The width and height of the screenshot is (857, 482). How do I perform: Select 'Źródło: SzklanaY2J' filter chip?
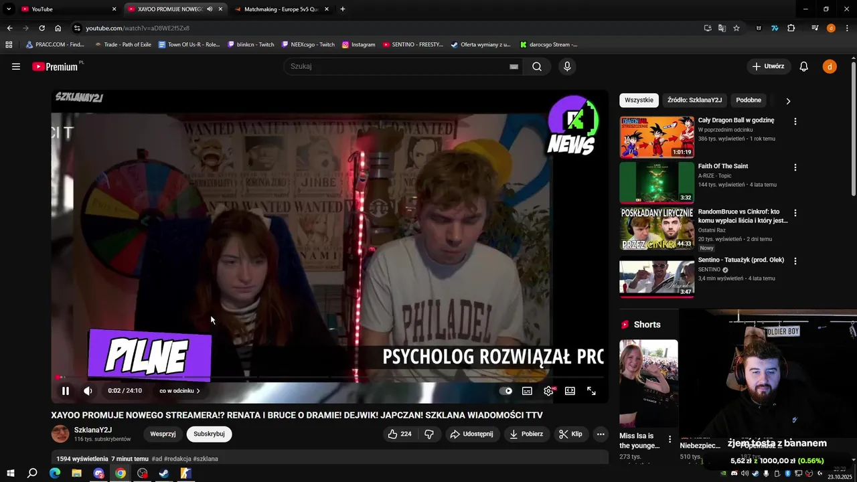(x=694, y=100)
